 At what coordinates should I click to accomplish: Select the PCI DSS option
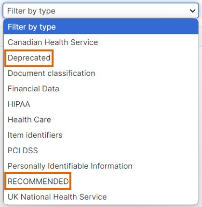click(x=101, y=150)
